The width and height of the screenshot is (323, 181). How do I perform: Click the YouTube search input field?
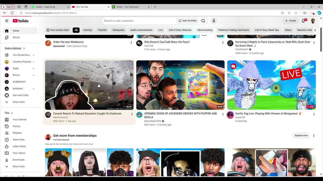pyautogui.click(x=139, y=21)
